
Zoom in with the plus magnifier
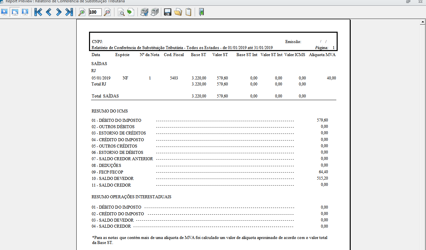tap(82, 13)
